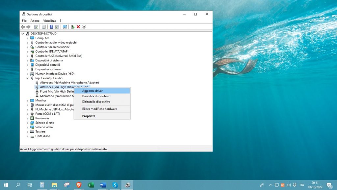Image resolution: width=337 pixels, height=190 pixels.
Task: Collapse the Input e output audio node
Action: click(27, 78)
